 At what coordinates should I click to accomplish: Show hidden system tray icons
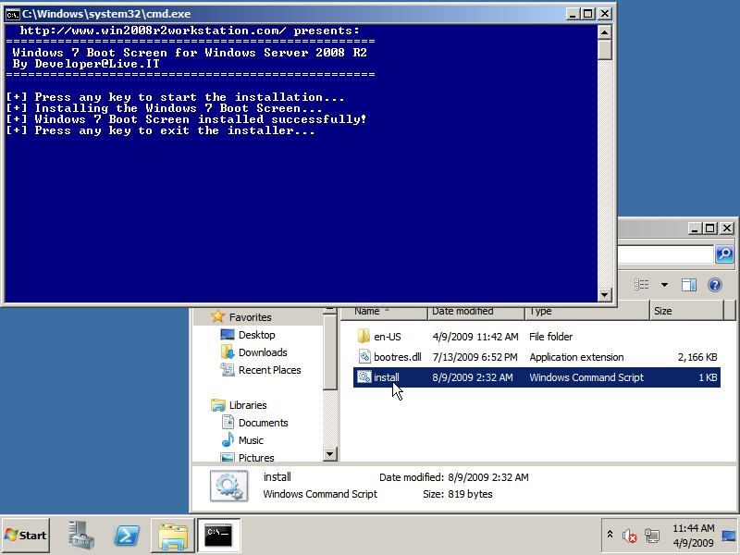pyautogui.click(x=610, y=535)
